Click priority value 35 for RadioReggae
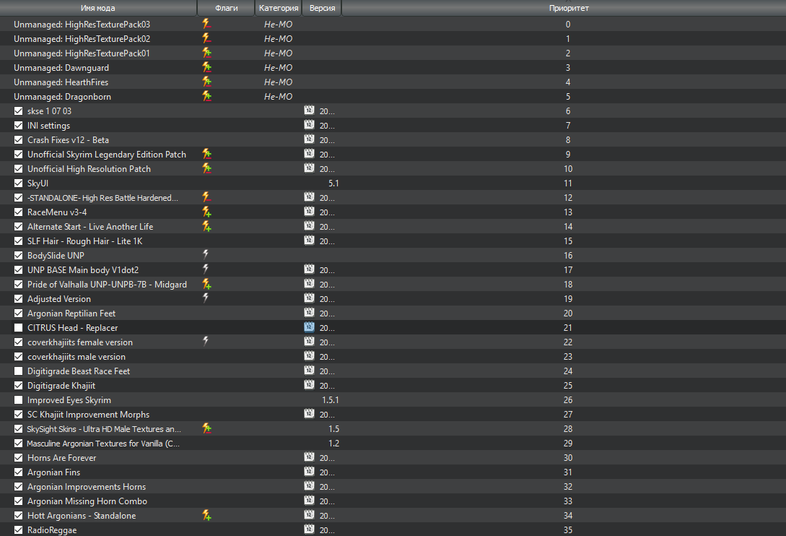 [567, 530]
